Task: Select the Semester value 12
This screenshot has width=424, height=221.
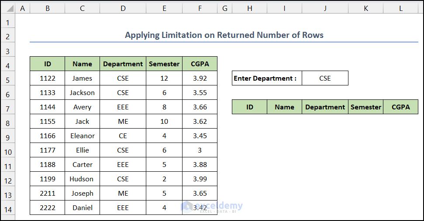Action: pos(164,78)
